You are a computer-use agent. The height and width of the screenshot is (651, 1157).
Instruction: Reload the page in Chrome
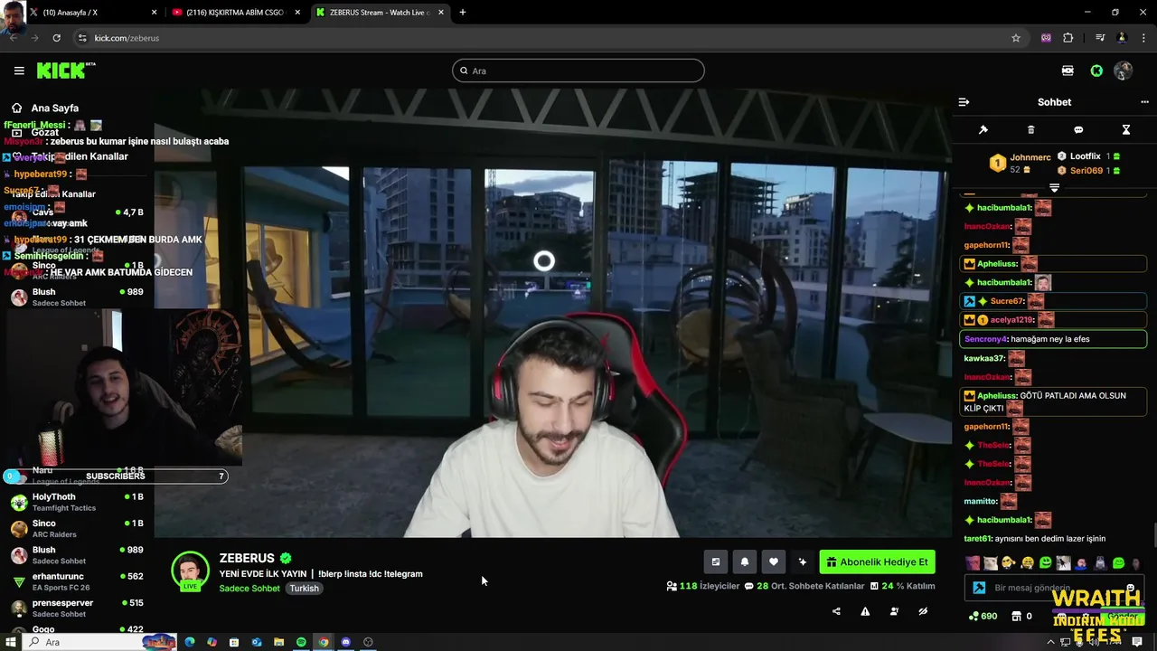coord(56,38)
